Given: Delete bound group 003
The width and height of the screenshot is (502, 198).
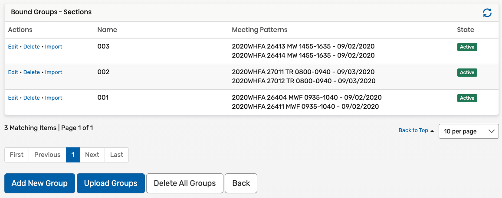Looking at the screenshot, I should pyautogui.click(x=32, y=47).
